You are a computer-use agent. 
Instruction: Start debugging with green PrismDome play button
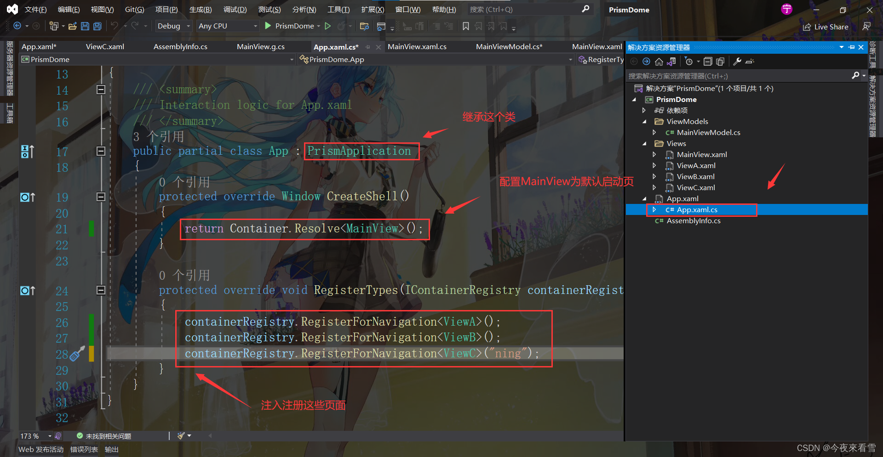268,26
